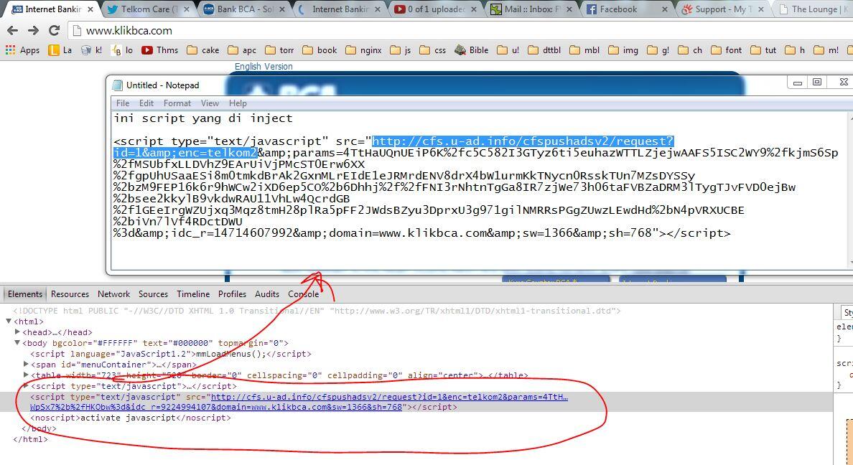853x465 pixels.
Task: Open Notepad File menu
Action: 123,103
